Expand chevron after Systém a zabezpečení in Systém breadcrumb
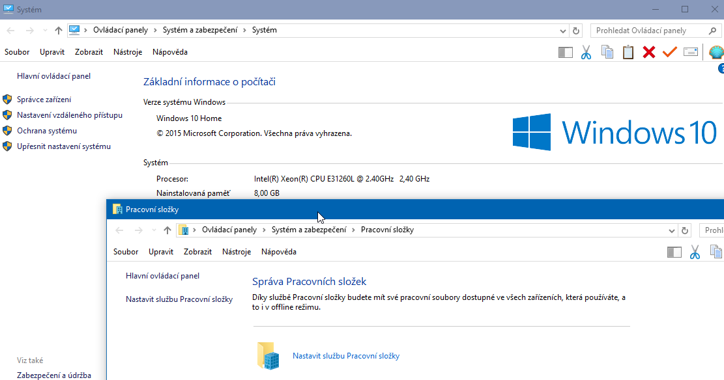This screenshot has height=380, width=724. coord(245,31)
